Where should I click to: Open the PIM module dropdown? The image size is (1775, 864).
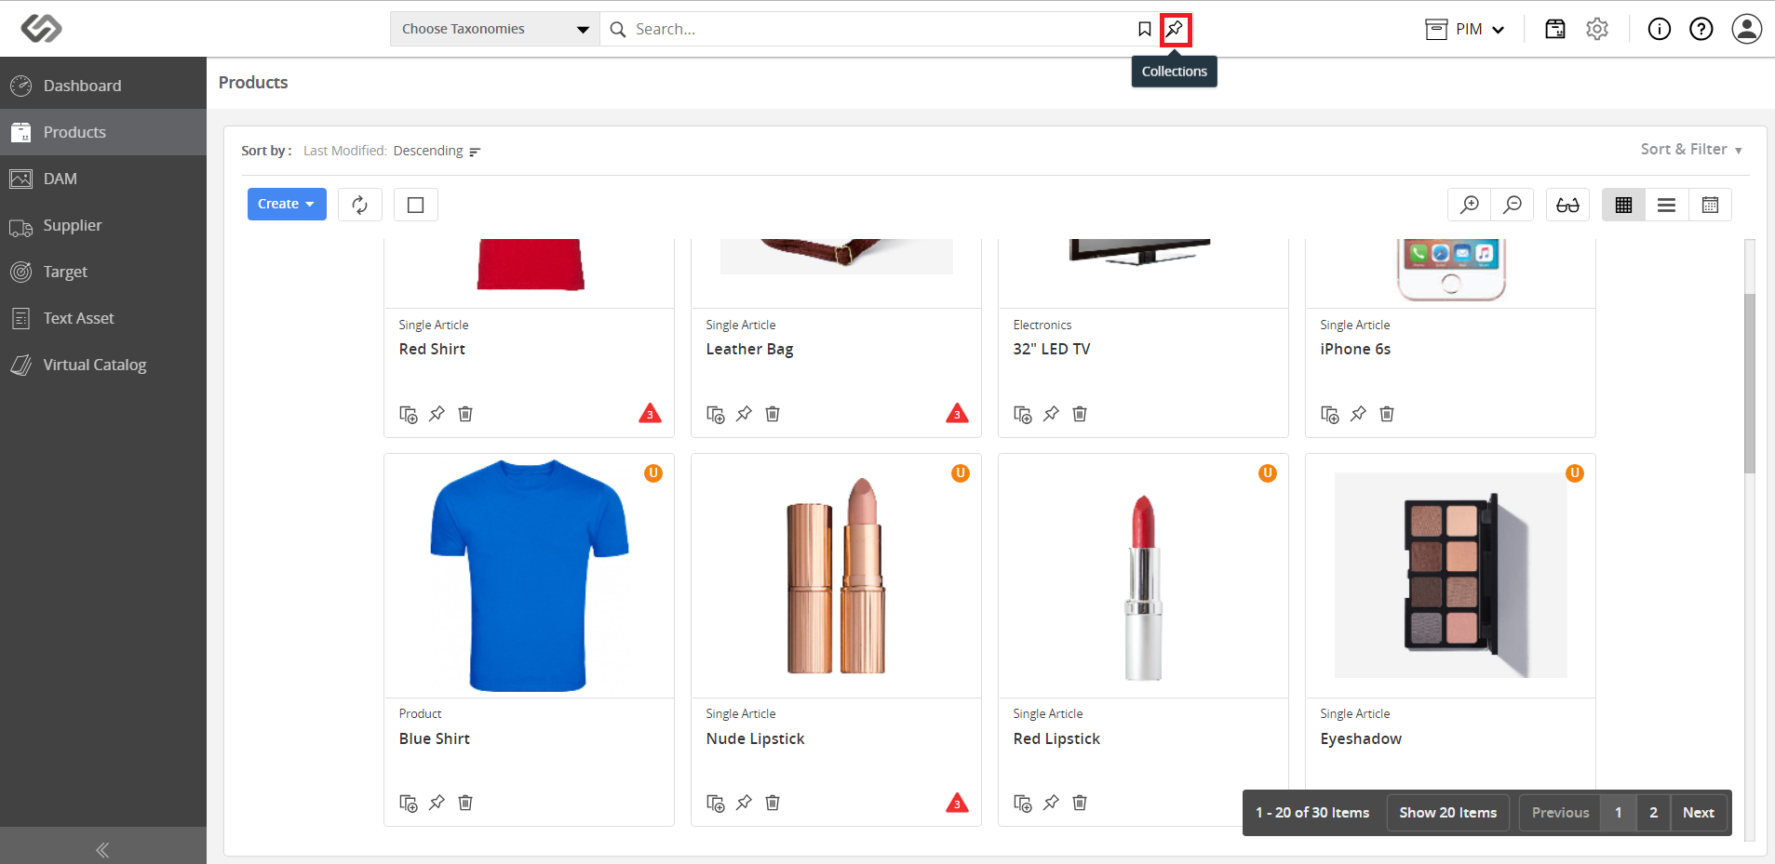tap(1466, 29)
